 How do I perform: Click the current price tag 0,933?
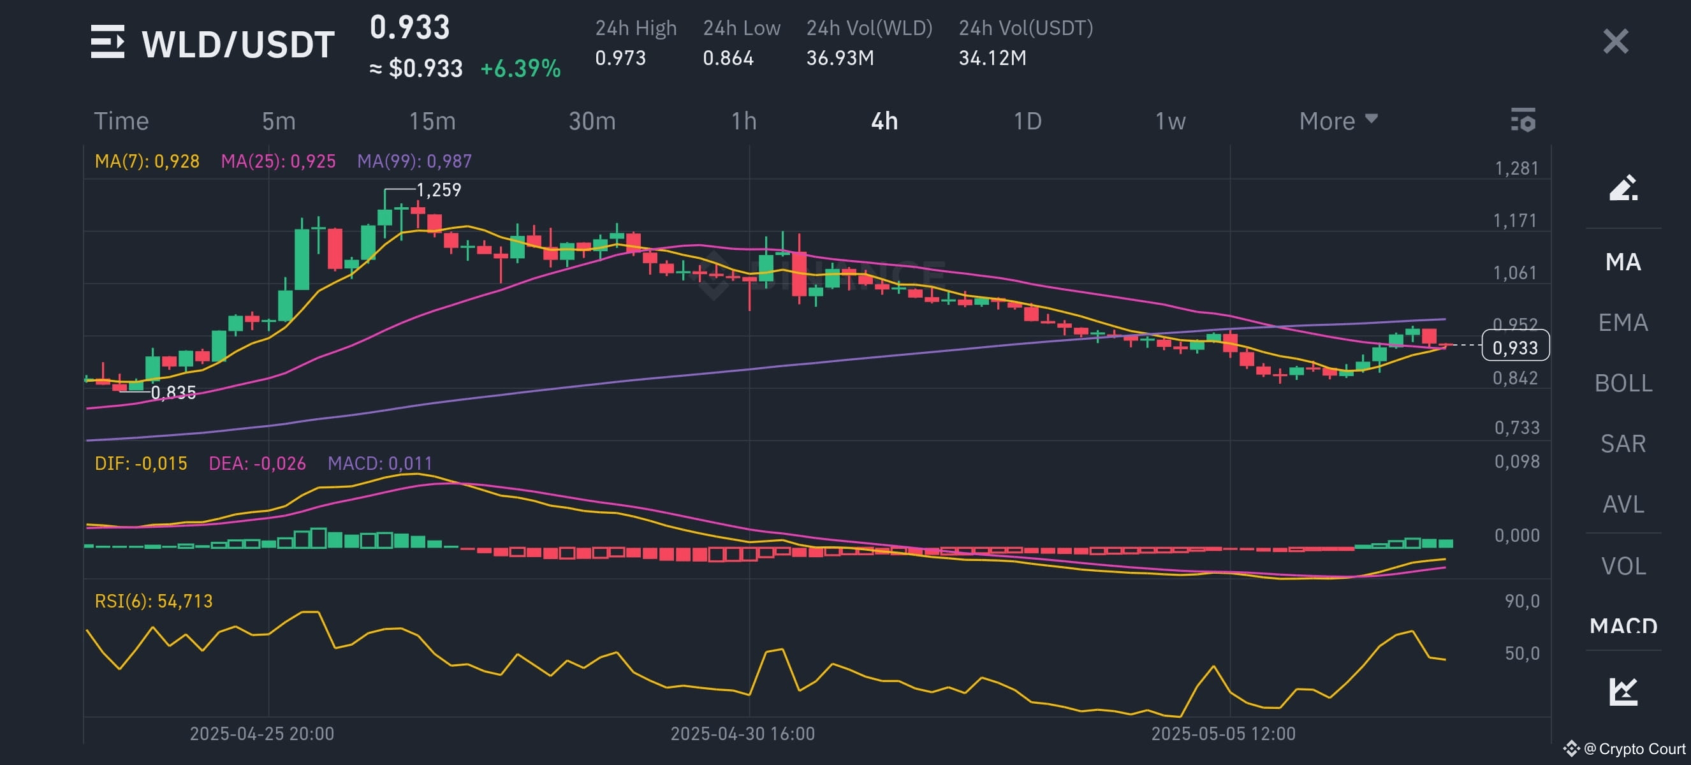[1515, 346]
